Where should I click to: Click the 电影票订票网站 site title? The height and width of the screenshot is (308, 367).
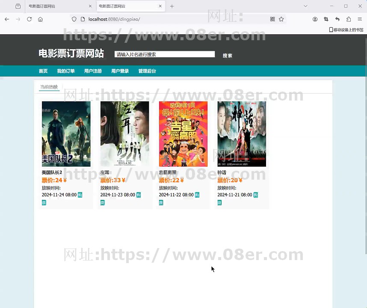pyautogui.click(x=71, y=53)
